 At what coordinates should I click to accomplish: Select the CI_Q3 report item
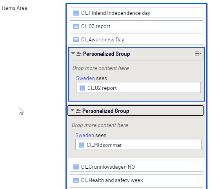click(x=136, y=26)
